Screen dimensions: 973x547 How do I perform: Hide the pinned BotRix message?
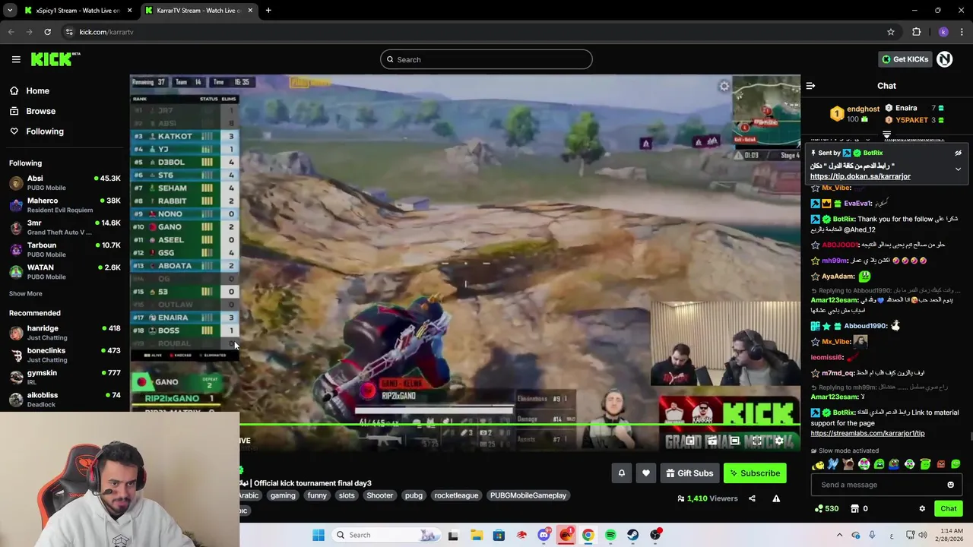(x=958, y=153)
